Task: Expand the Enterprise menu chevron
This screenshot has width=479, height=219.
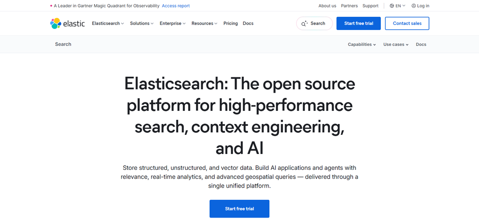Action: (x=184, y=23)
